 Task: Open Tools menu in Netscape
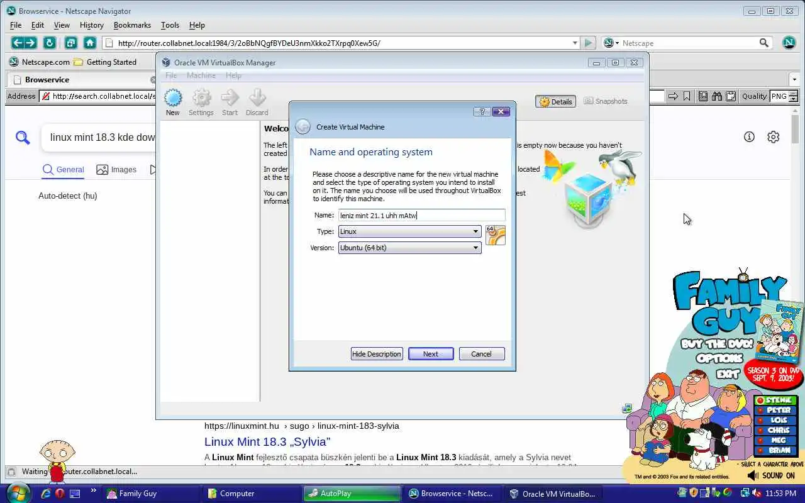(170, 25)
